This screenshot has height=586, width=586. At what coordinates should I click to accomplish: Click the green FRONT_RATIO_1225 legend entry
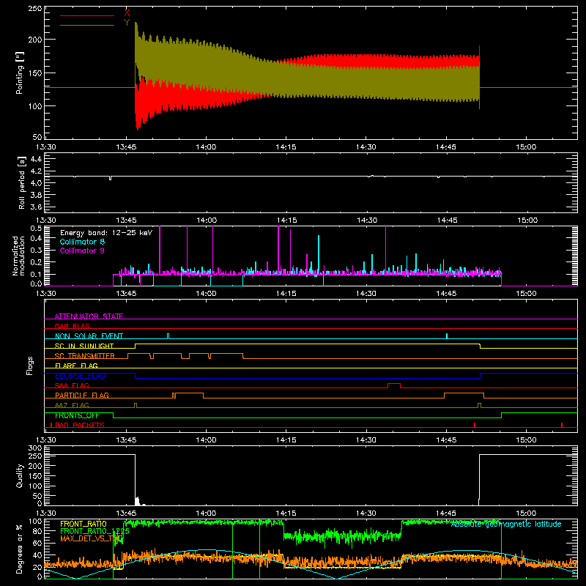pos(94,530)
